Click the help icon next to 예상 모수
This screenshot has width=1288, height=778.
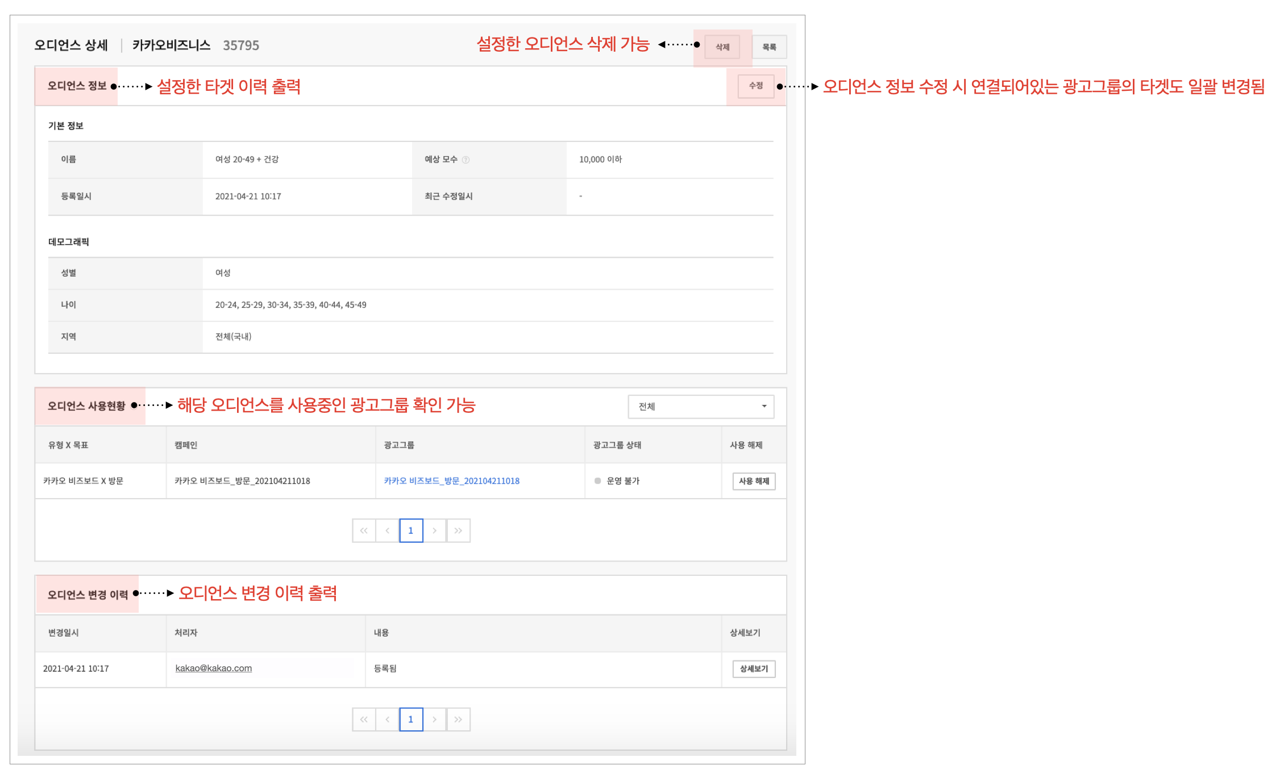coord(466,160)
